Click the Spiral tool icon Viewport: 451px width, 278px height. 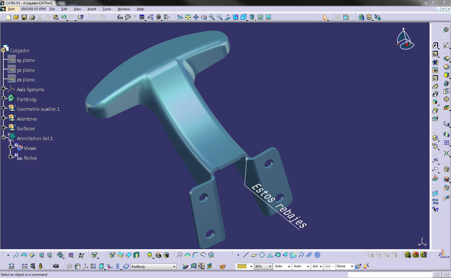pos(317,255)
